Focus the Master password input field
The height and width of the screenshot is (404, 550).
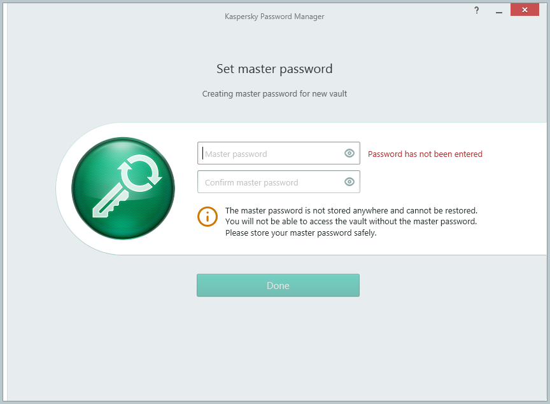coord(271,154)
